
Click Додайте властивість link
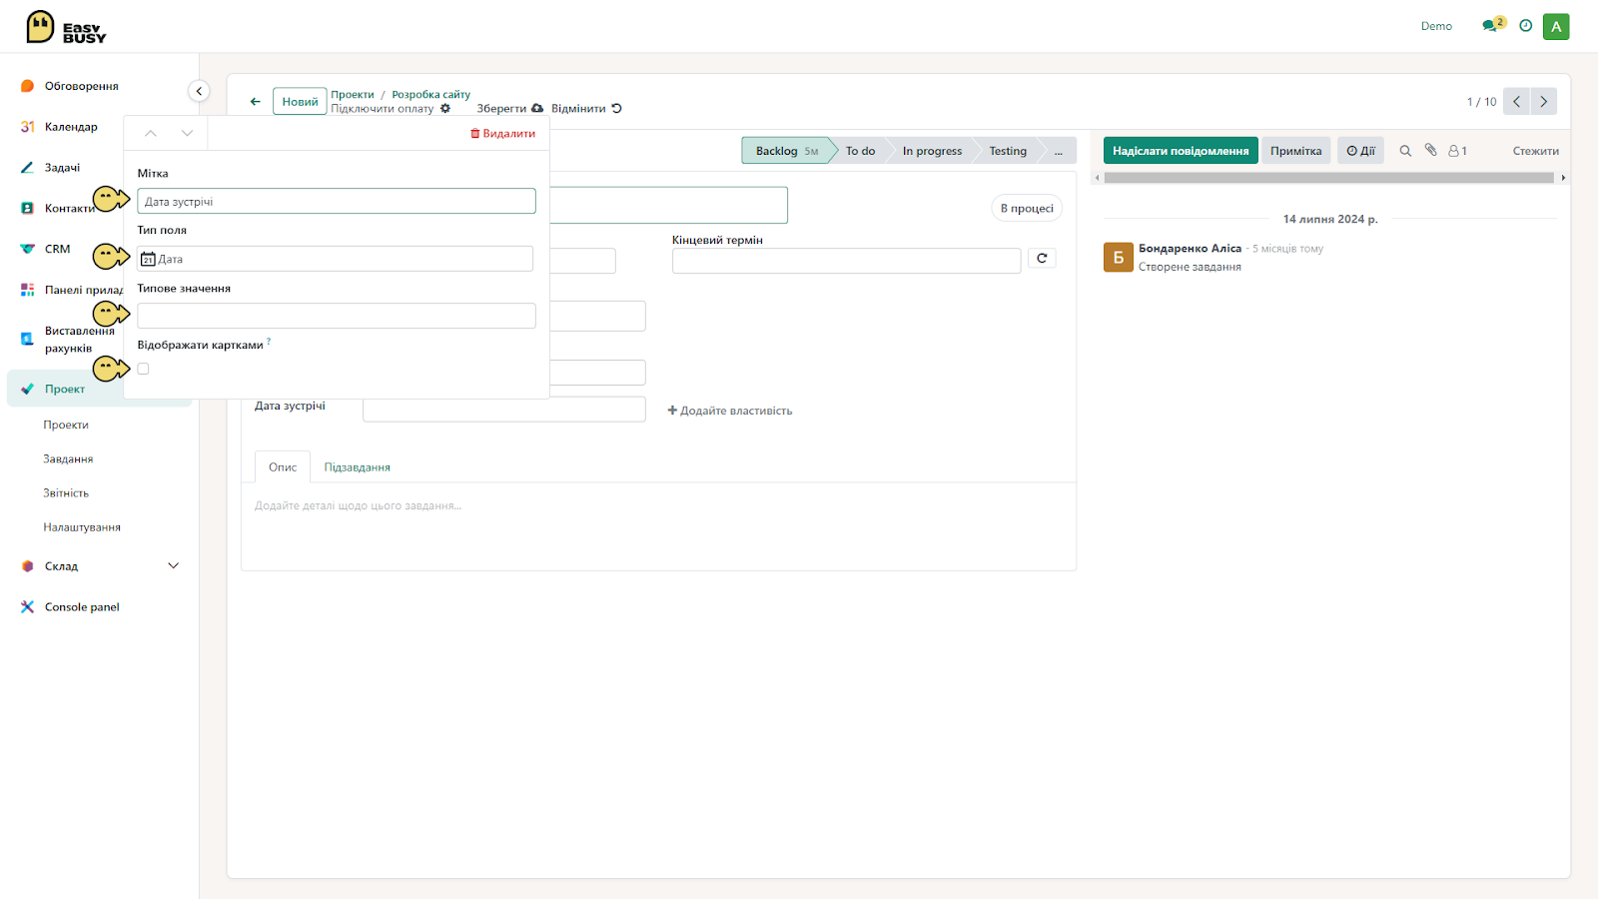(x=730, y=411)
